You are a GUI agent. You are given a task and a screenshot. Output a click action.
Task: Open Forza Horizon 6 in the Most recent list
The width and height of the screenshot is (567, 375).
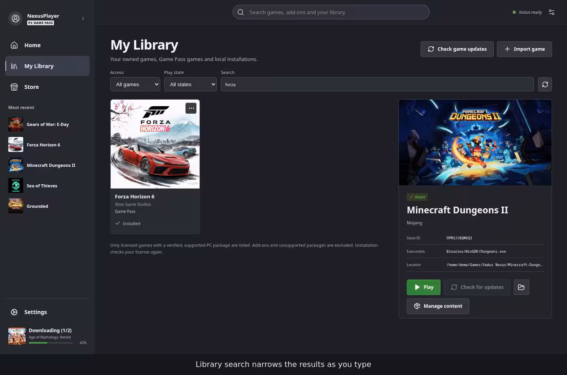coord(47,145)
